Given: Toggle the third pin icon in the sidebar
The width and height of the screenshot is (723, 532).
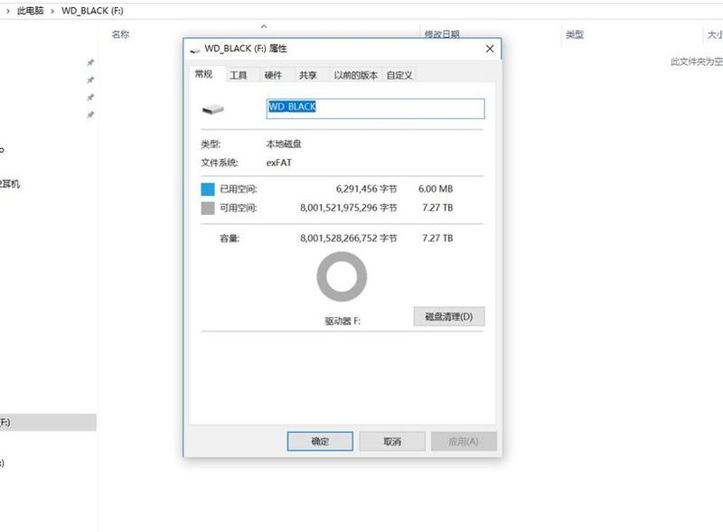Looking at the screenshot, I should 90,98.
